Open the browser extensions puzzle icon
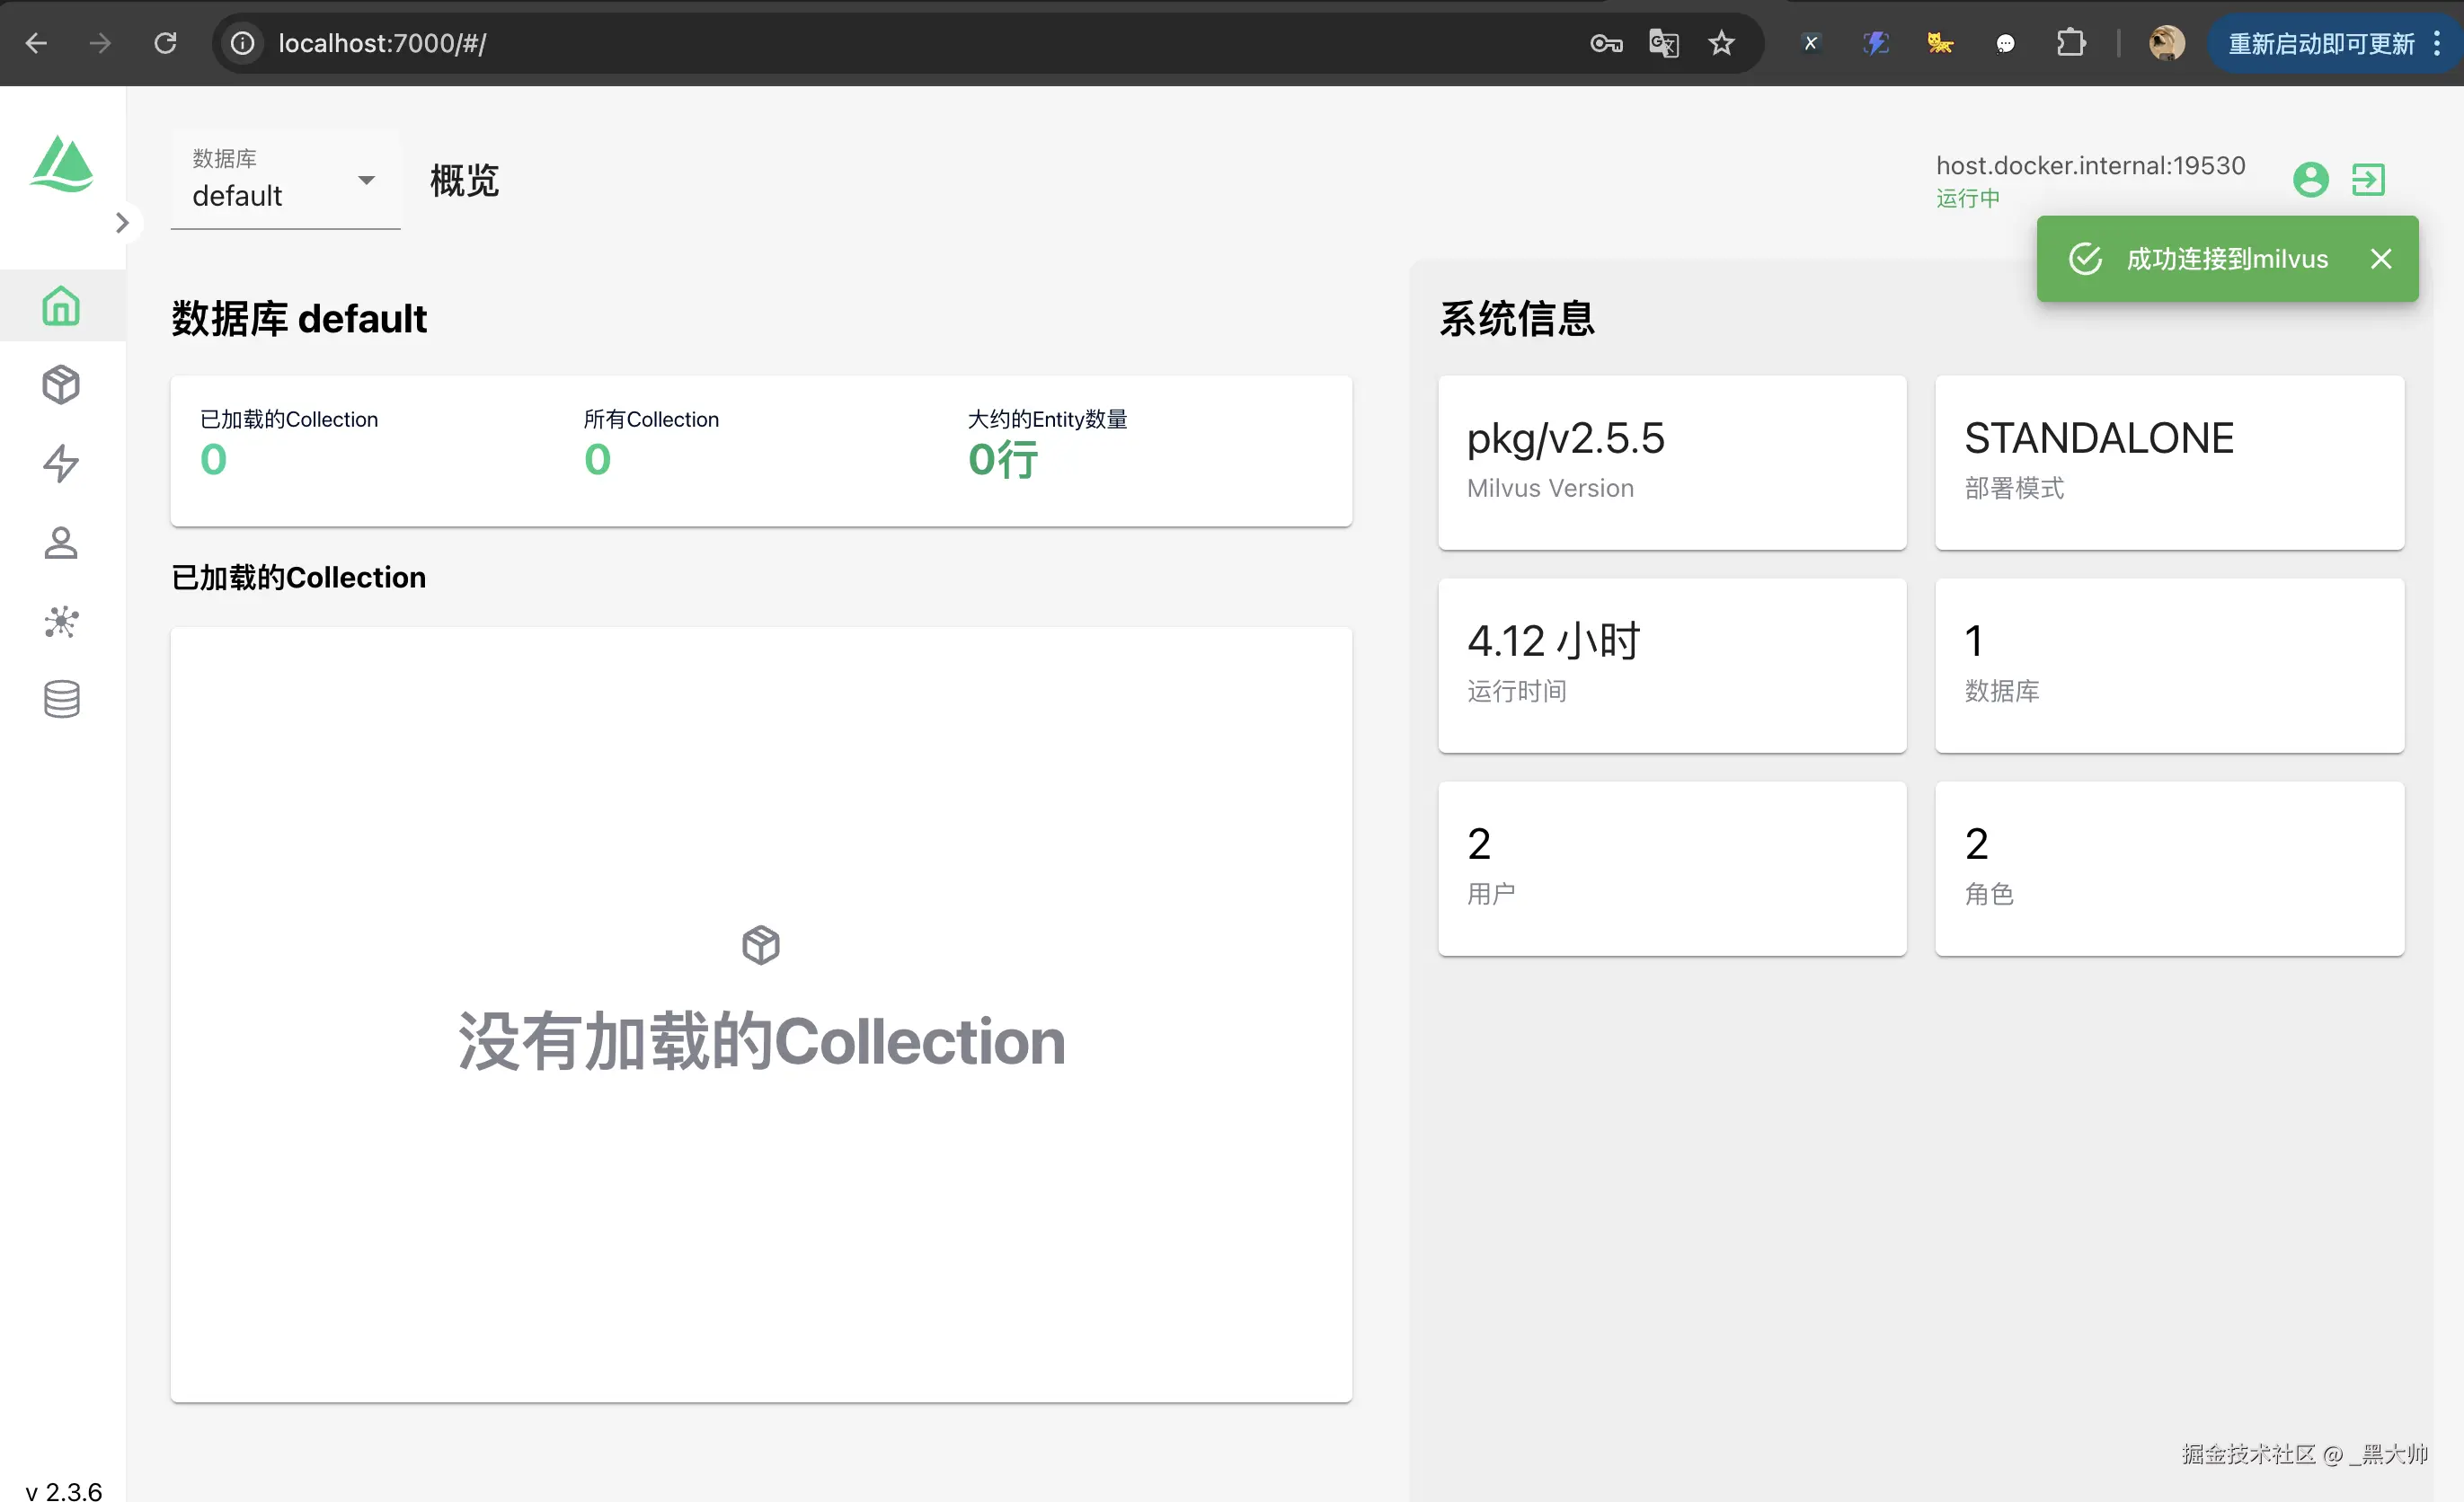Screen dimensions: 2464x1502 pos(2070,43)
